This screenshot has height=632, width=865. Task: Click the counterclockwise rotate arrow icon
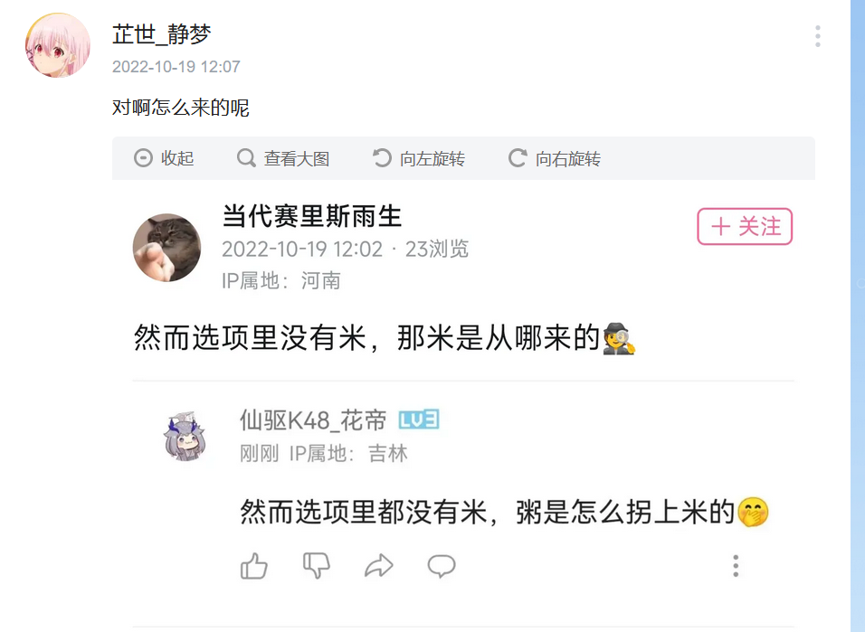[x=382, y=158]
